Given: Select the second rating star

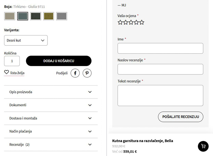Looking at the screenshot, I should tap(125, 22).
